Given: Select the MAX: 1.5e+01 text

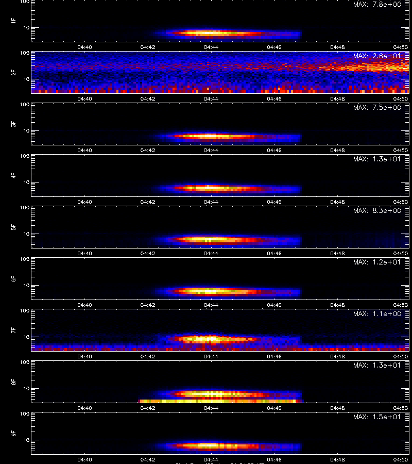Looking at the screenshot, I should pyautogui.click(x=377, y=417).
